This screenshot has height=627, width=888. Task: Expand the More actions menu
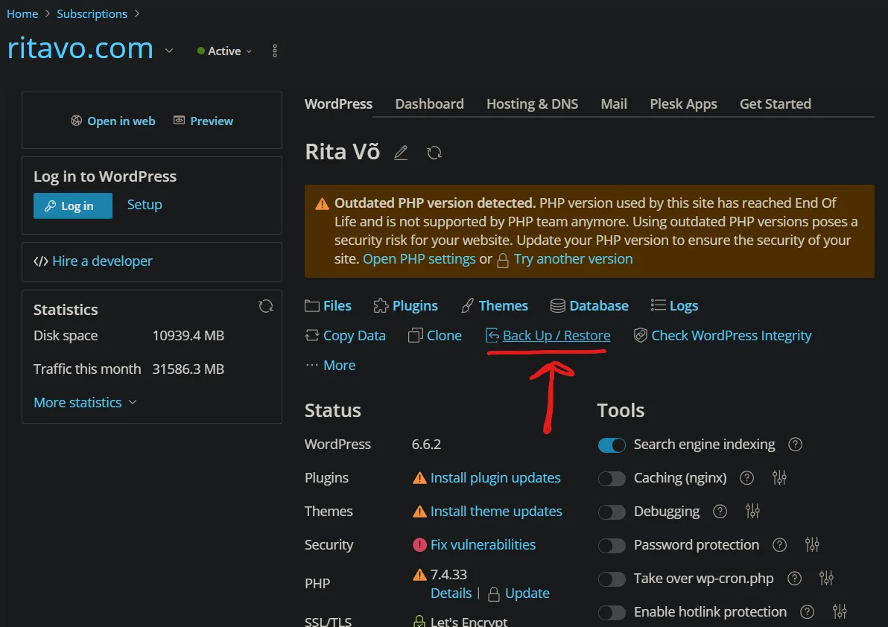click(331, 366)
